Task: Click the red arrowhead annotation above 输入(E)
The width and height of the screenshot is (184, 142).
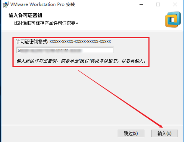Action: click(x=160, y=126)
